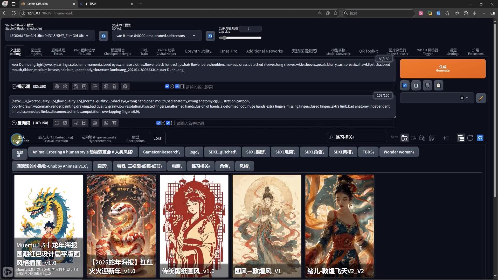498x280 pixels.
Task: Filter Loras by the Wonder woman\ folder
Action: pos(399,152)
